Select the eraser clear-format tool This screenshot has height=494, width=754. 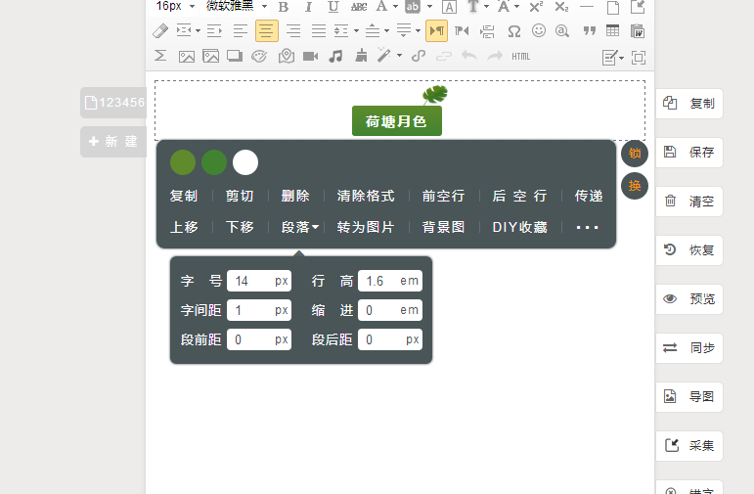tap(160, 31)
